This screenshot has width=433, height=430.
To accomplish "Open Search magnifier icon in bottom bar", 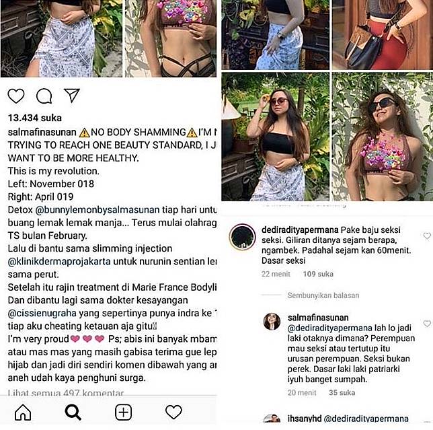I will tap(73, 413).
